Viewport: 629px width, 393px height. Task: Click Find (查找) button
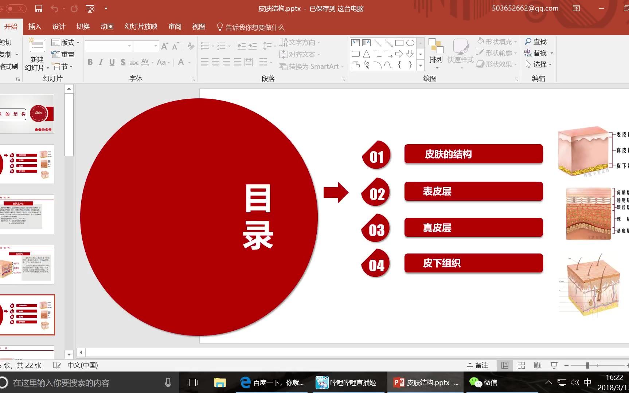(536, 42)
